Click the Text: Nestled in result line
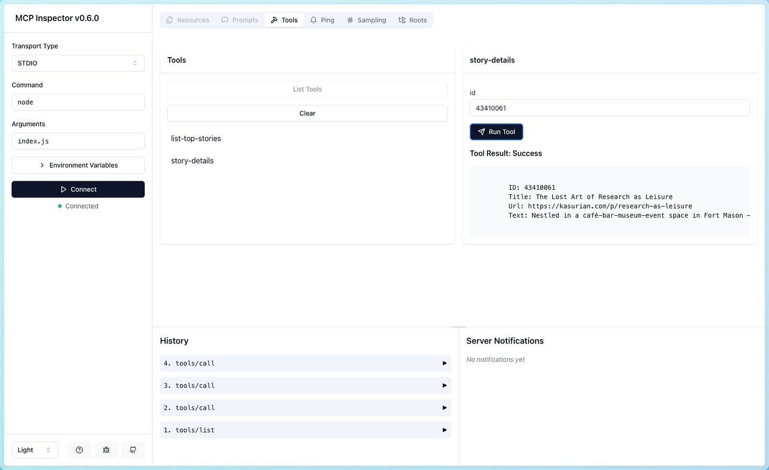This screenshot has height=470, width=769. tap(629, 215)
